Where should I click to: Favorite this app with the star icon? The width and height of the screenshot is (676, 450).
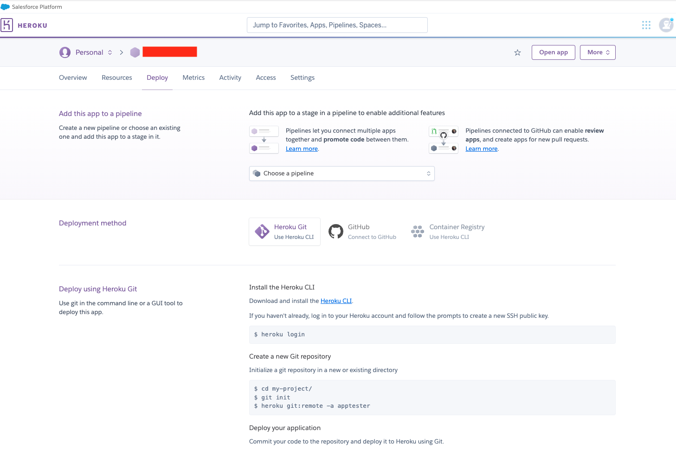[517, 53]
